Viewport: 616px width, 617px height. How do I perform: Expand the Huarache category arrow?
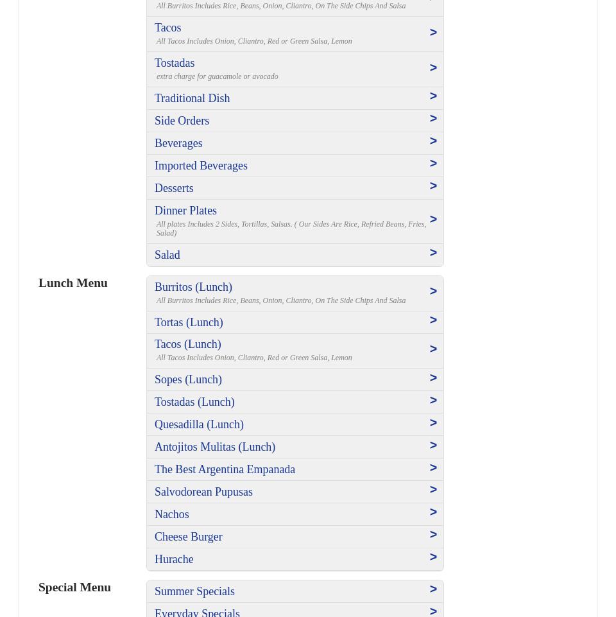coord(433,557)
